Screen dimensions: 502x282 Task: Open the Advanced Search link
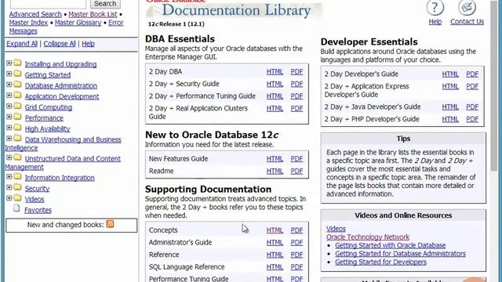click(x=35, y=14)
